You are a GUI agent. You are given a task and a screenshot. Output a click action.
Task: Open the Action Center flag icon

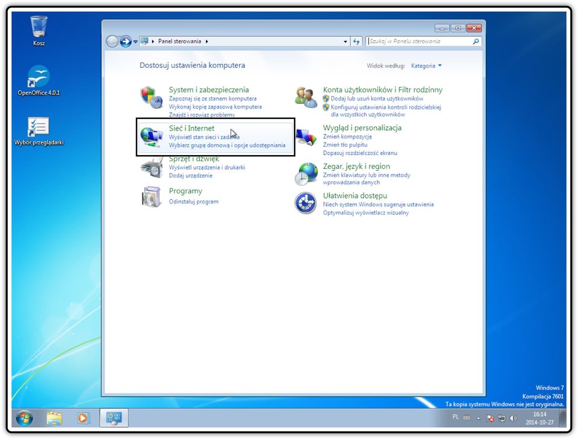click(490, 418)
